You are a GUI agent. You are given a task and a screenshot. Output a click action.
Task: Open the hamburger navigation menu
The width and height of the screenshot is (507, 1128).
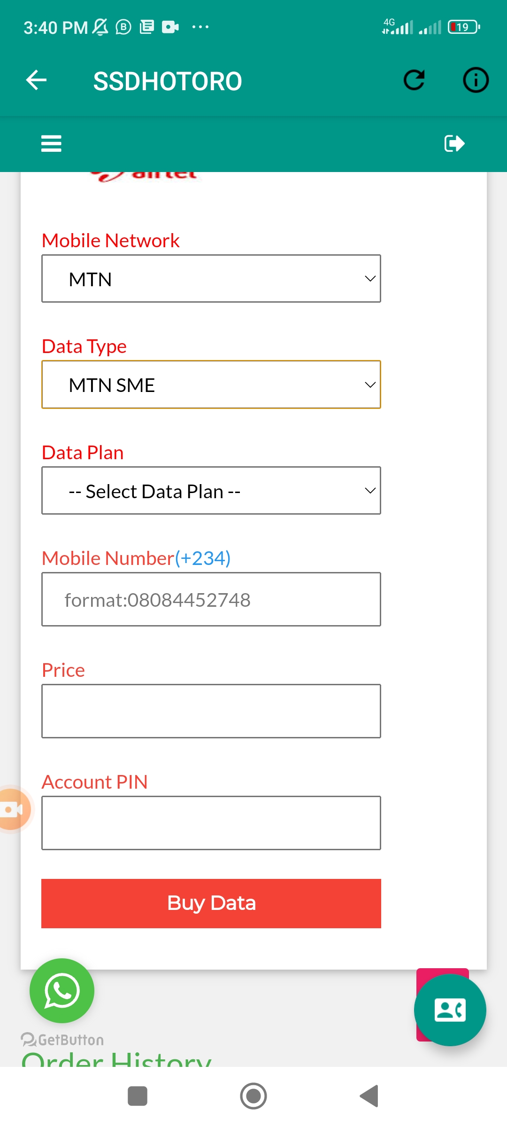[x=51, y=143]
